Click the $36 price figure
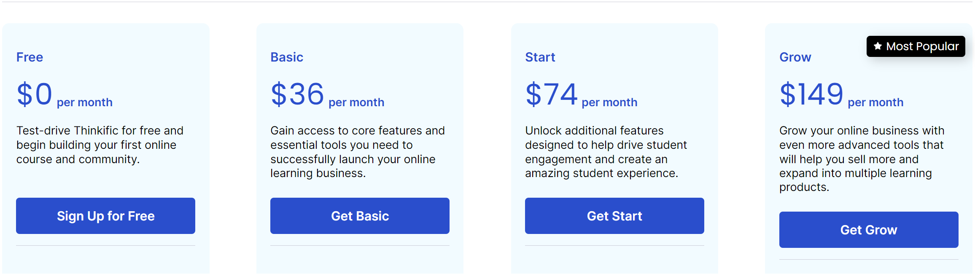Screen dimensions: 975x274 point(297,94)
